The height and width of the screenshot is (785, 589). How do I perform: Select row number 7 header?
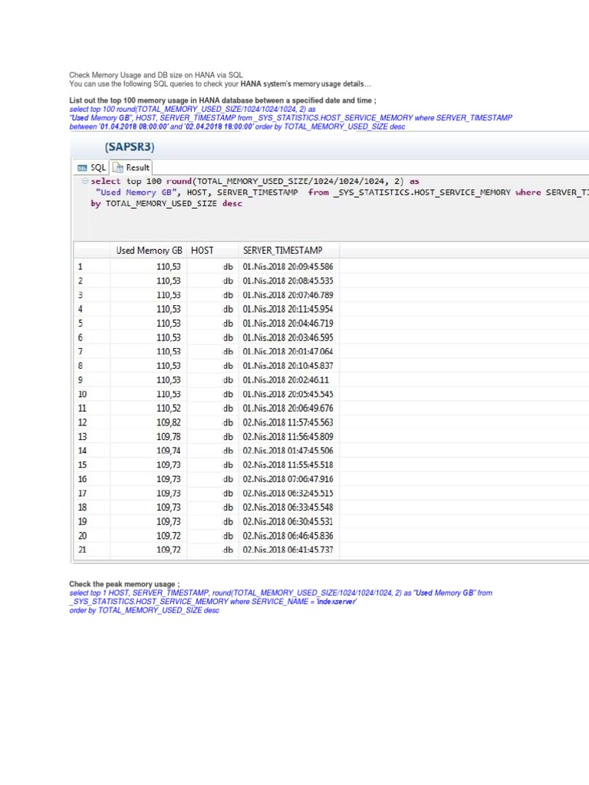[81, 352]
